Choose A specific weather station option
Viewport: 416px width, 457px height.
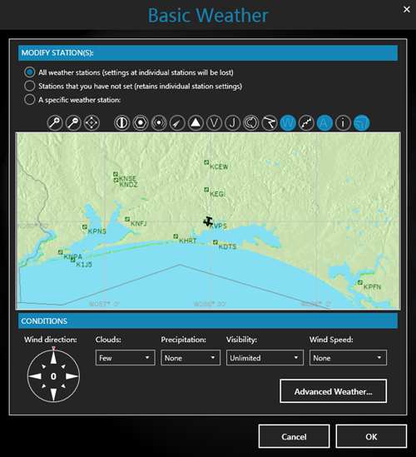coord(29,99)
